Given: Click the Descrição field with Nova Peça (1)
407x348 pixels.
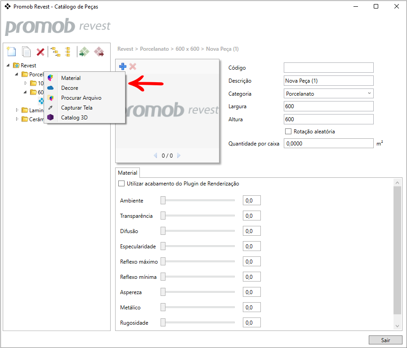Looking at the screenshot, I should [x=328, y=80].
